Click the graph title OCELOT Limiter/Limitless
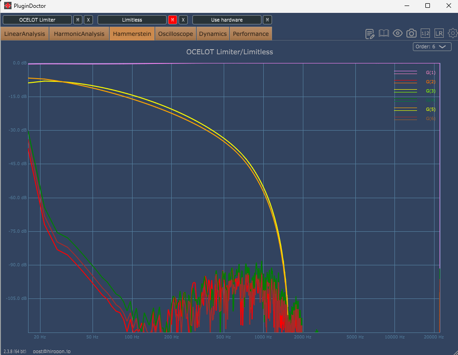Image resolution: width=458 pixels, height=355 pixels. 230,52
